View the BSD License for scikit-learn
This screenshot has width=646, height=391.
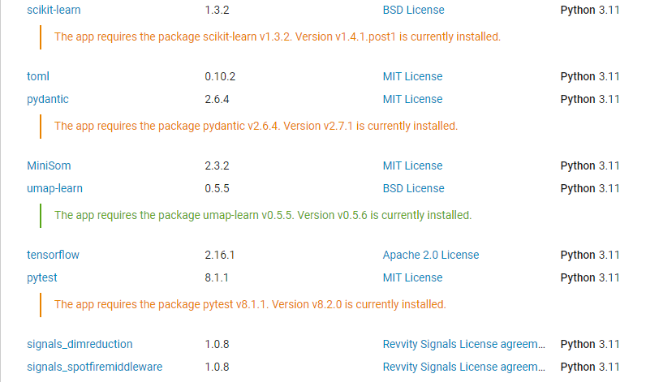coord(413,10)
